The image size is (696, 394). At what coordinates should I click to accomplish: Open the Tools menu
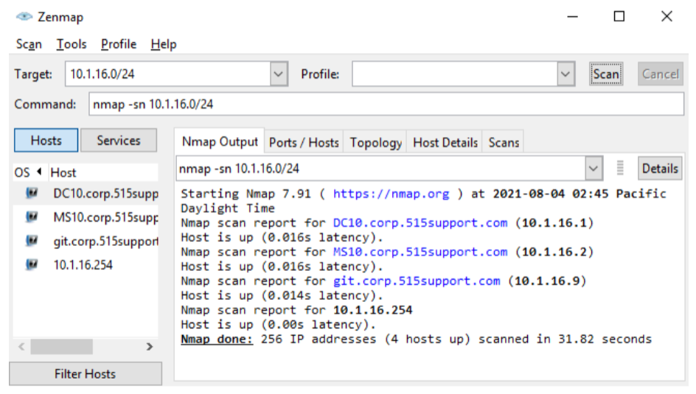pos(71,44)
